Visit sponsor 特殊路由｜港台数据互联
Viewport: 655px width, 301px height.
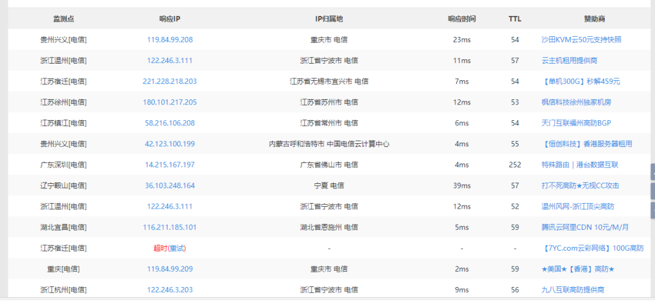(x=580, y=165)
